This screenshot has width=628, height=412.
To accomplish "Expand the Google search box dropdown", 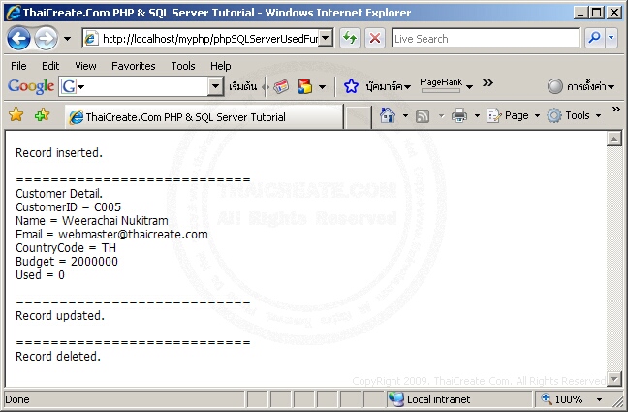I will pyautogui.click(x=215, y=86).
